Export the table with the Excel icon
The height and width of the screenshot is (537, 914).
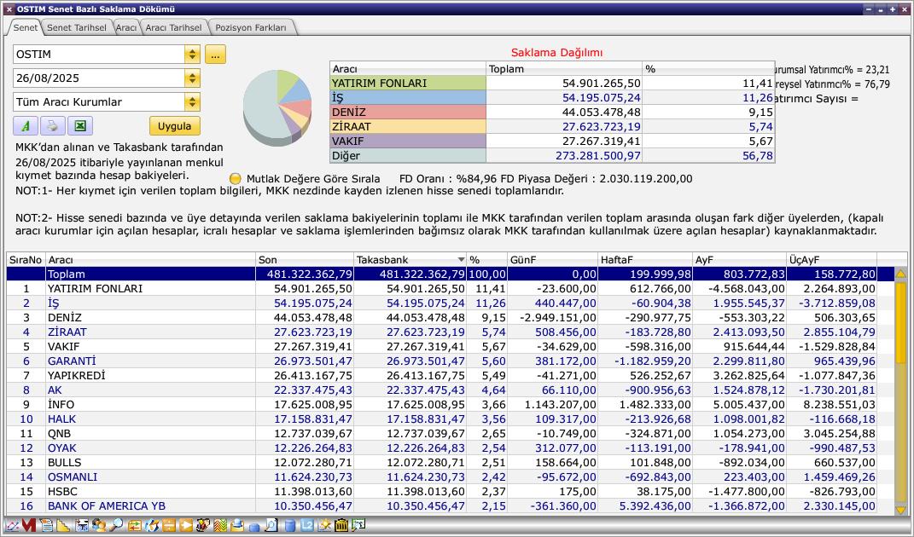coord(80,126)
